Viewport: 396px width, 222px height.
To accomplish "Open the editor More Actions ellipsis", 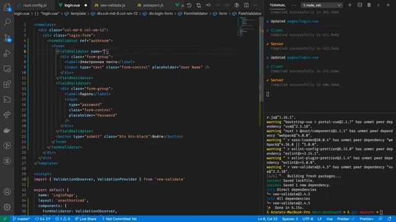I will [256, 5].
